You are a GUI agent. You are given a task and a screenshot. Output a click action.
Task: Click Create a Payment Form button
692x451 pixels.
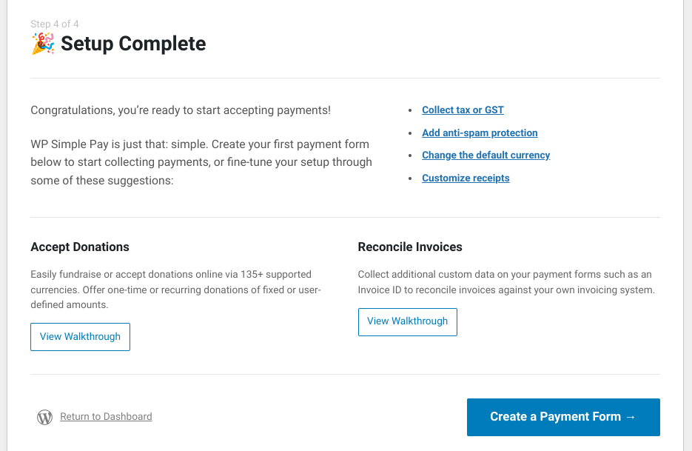562,416
